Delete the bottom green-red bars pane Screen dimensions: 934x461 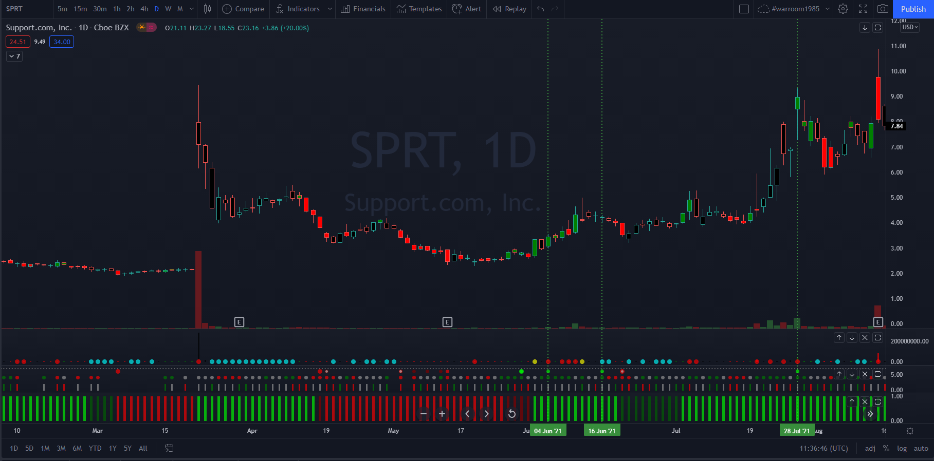coord(865,401)
